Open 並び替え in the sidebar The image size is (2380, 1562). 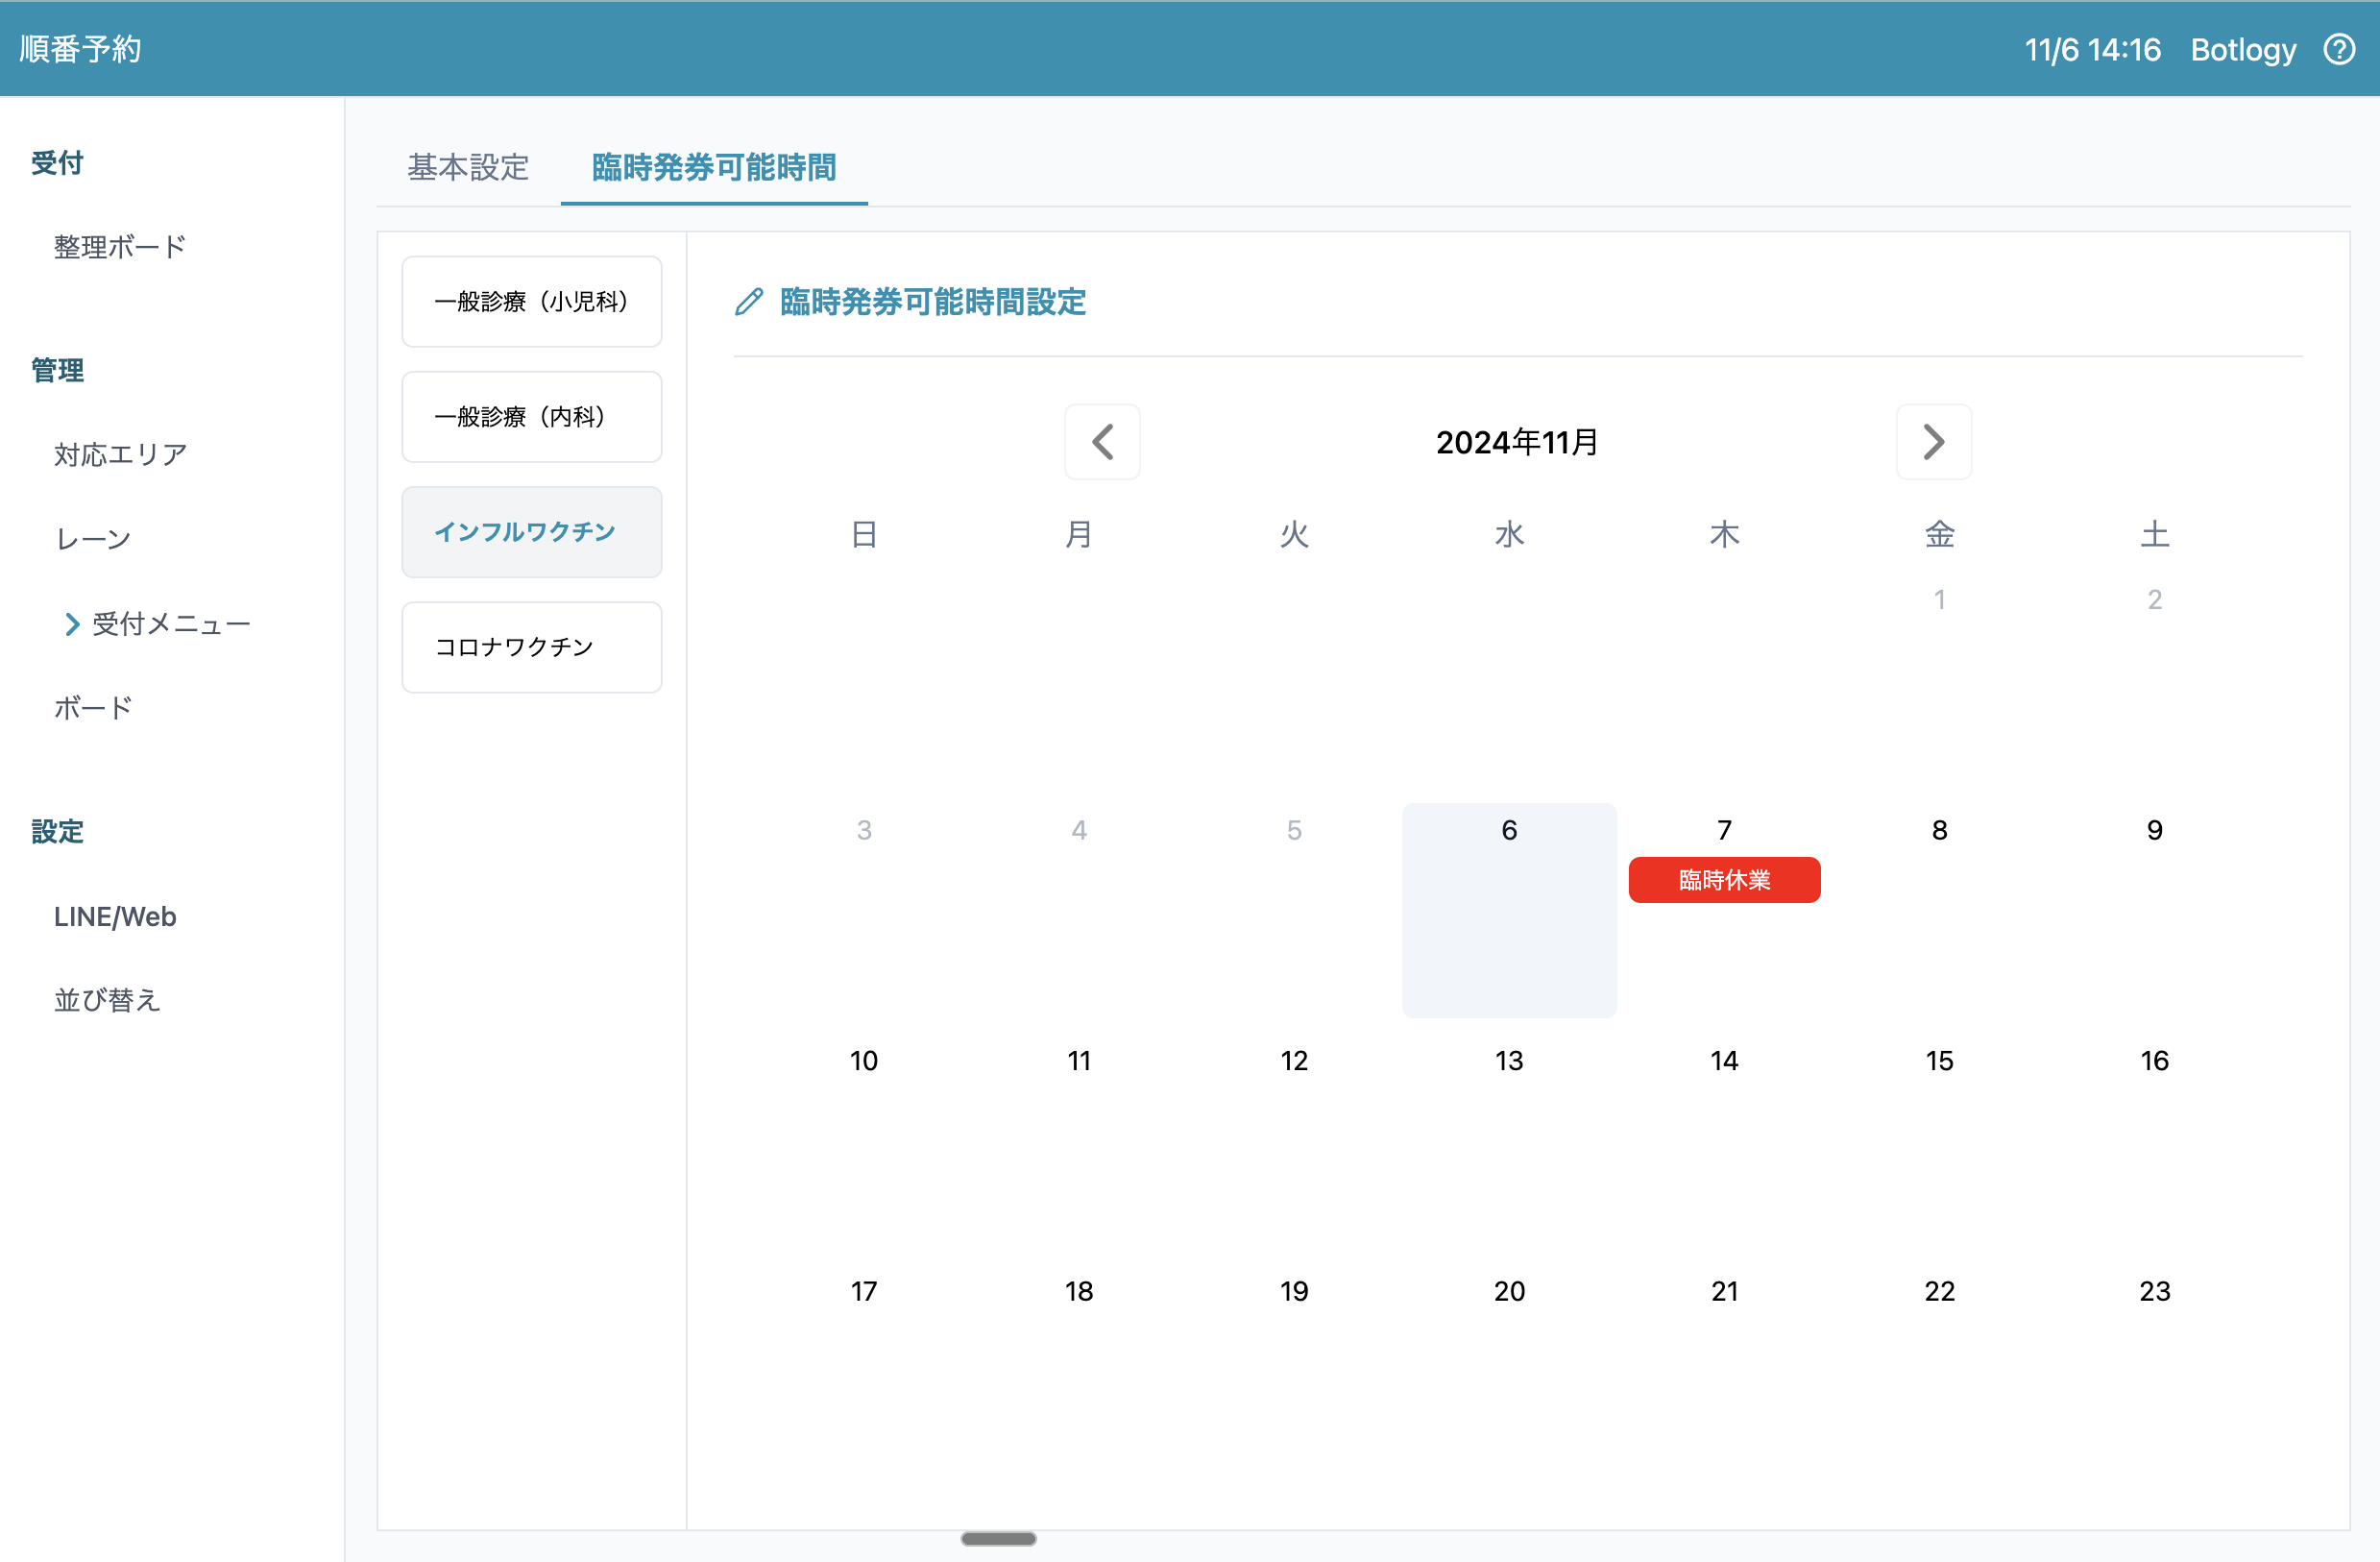(107, 1000)
